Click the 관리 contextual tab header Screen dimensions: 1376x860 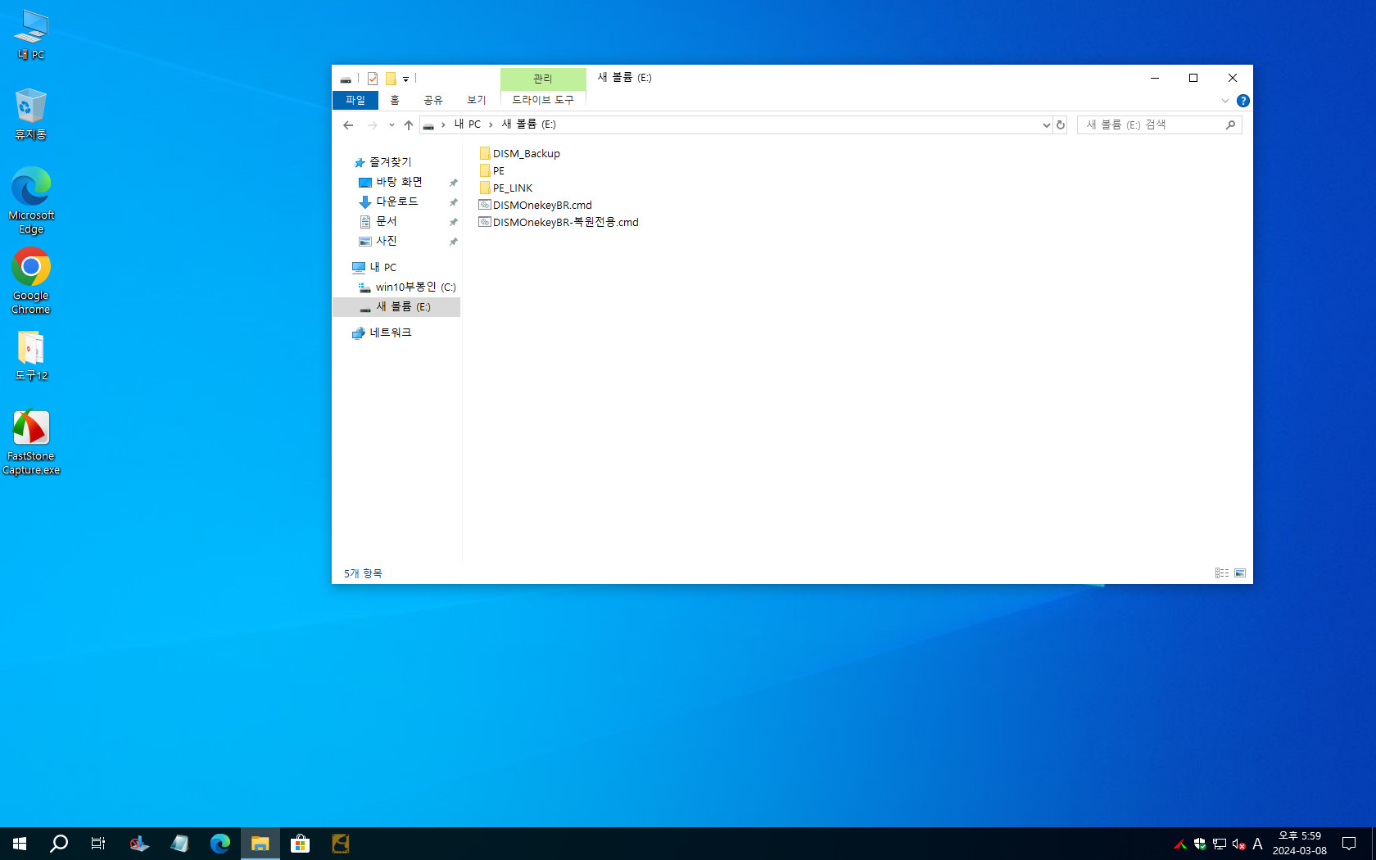(x=543, y=79)
